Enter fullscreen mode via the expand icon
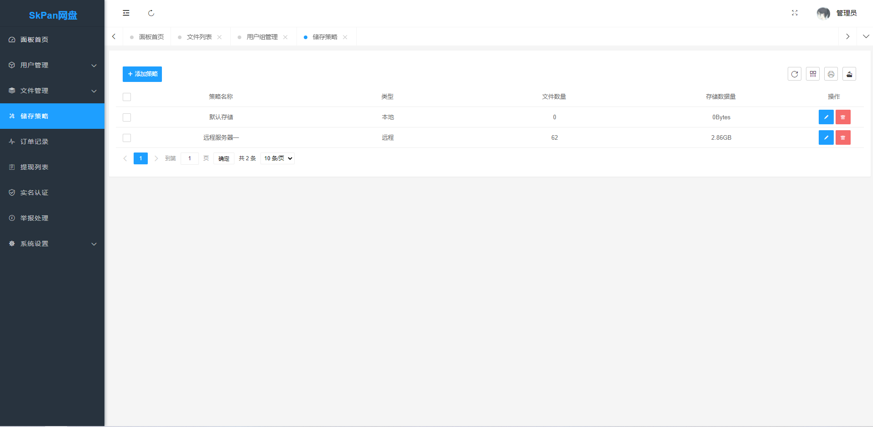The image size is (873, 427). [795, 13]
